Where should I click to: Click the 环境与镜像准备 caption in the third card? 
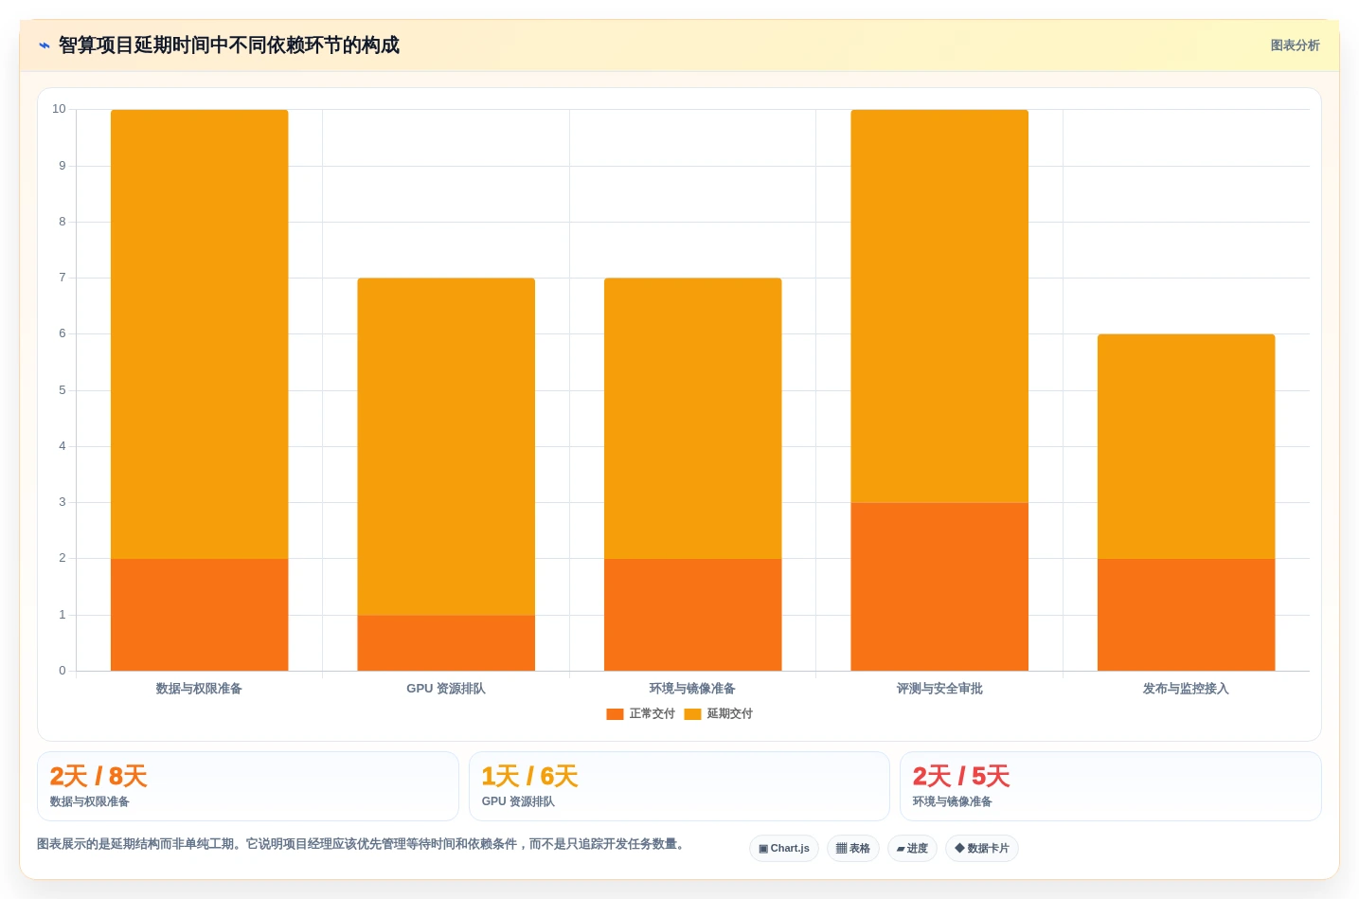coord(953,801)
